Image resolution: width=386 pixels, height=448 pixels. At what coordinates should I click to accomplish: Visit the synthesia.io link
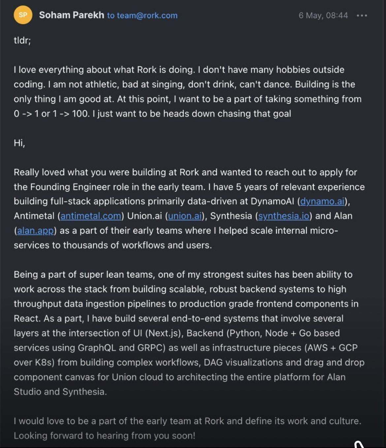[x=284, y=216]
